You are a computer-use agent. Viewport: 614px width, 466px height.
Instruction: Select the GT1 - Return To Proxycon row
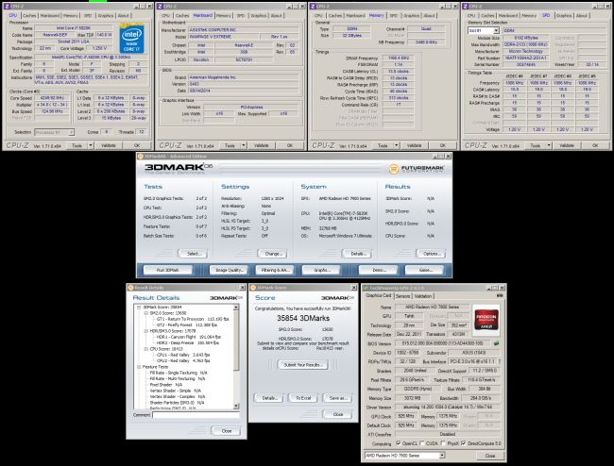[x=193, y=319]
